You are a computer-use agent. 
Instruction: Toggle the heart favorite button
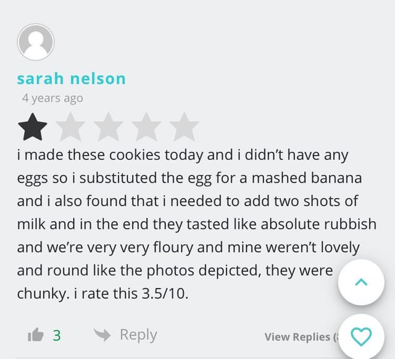(361, 337)
